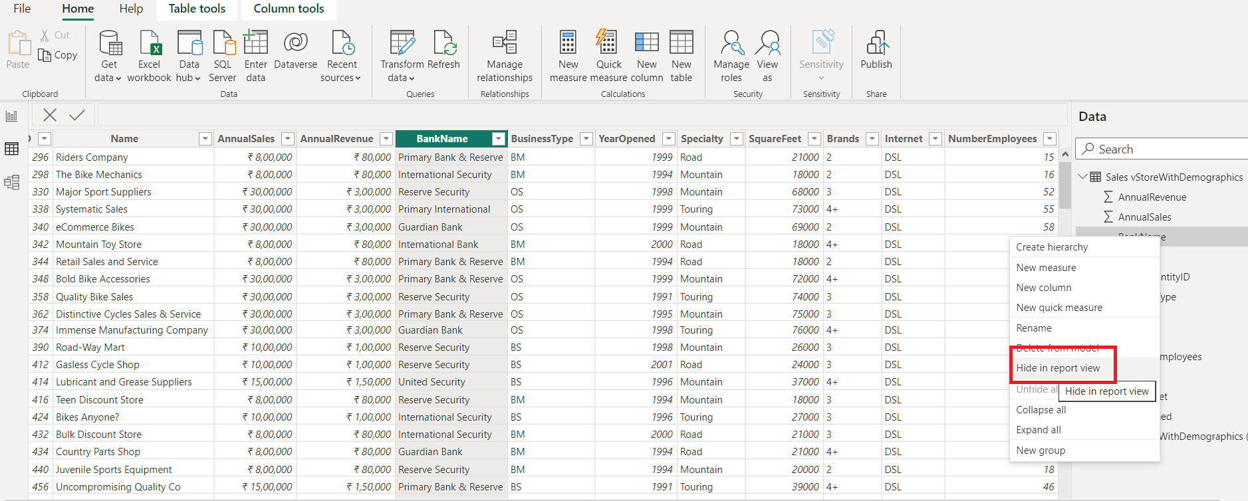Click the SQL Server icon
The image size is (1248, 501).
223,43
